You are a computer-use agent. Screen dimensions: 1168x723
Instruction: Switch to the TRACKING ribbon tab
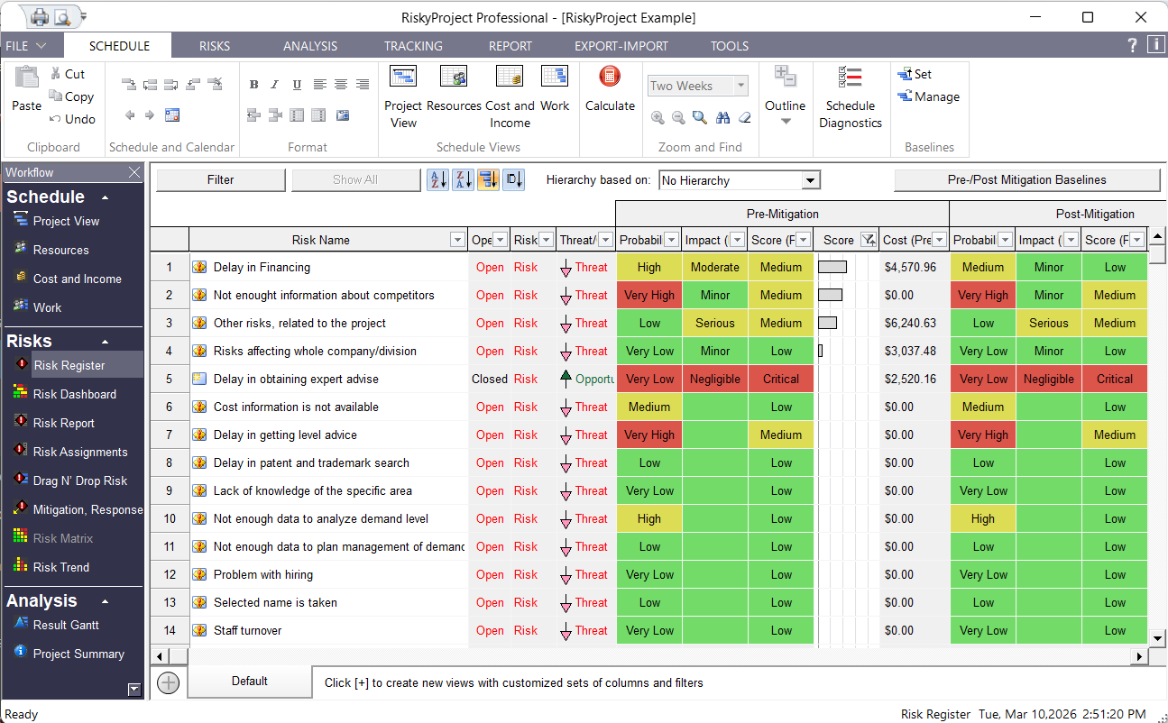413,45
